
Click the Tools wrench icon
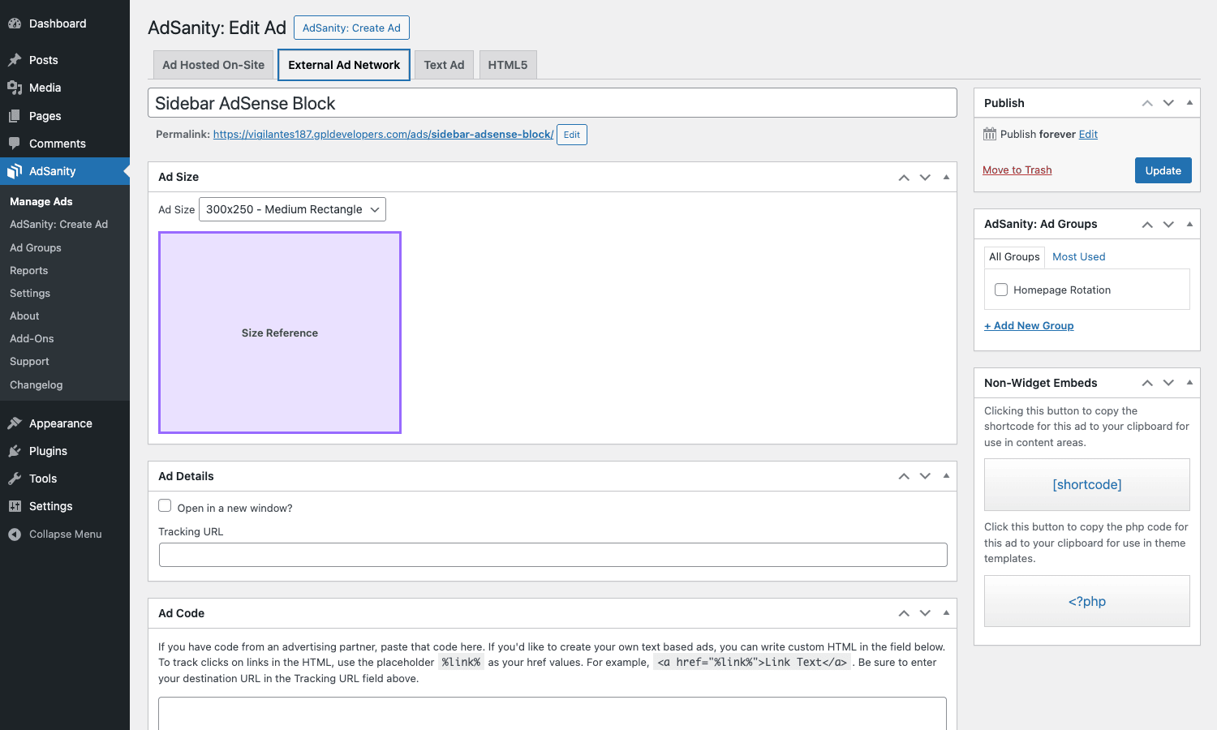(15, 479)
